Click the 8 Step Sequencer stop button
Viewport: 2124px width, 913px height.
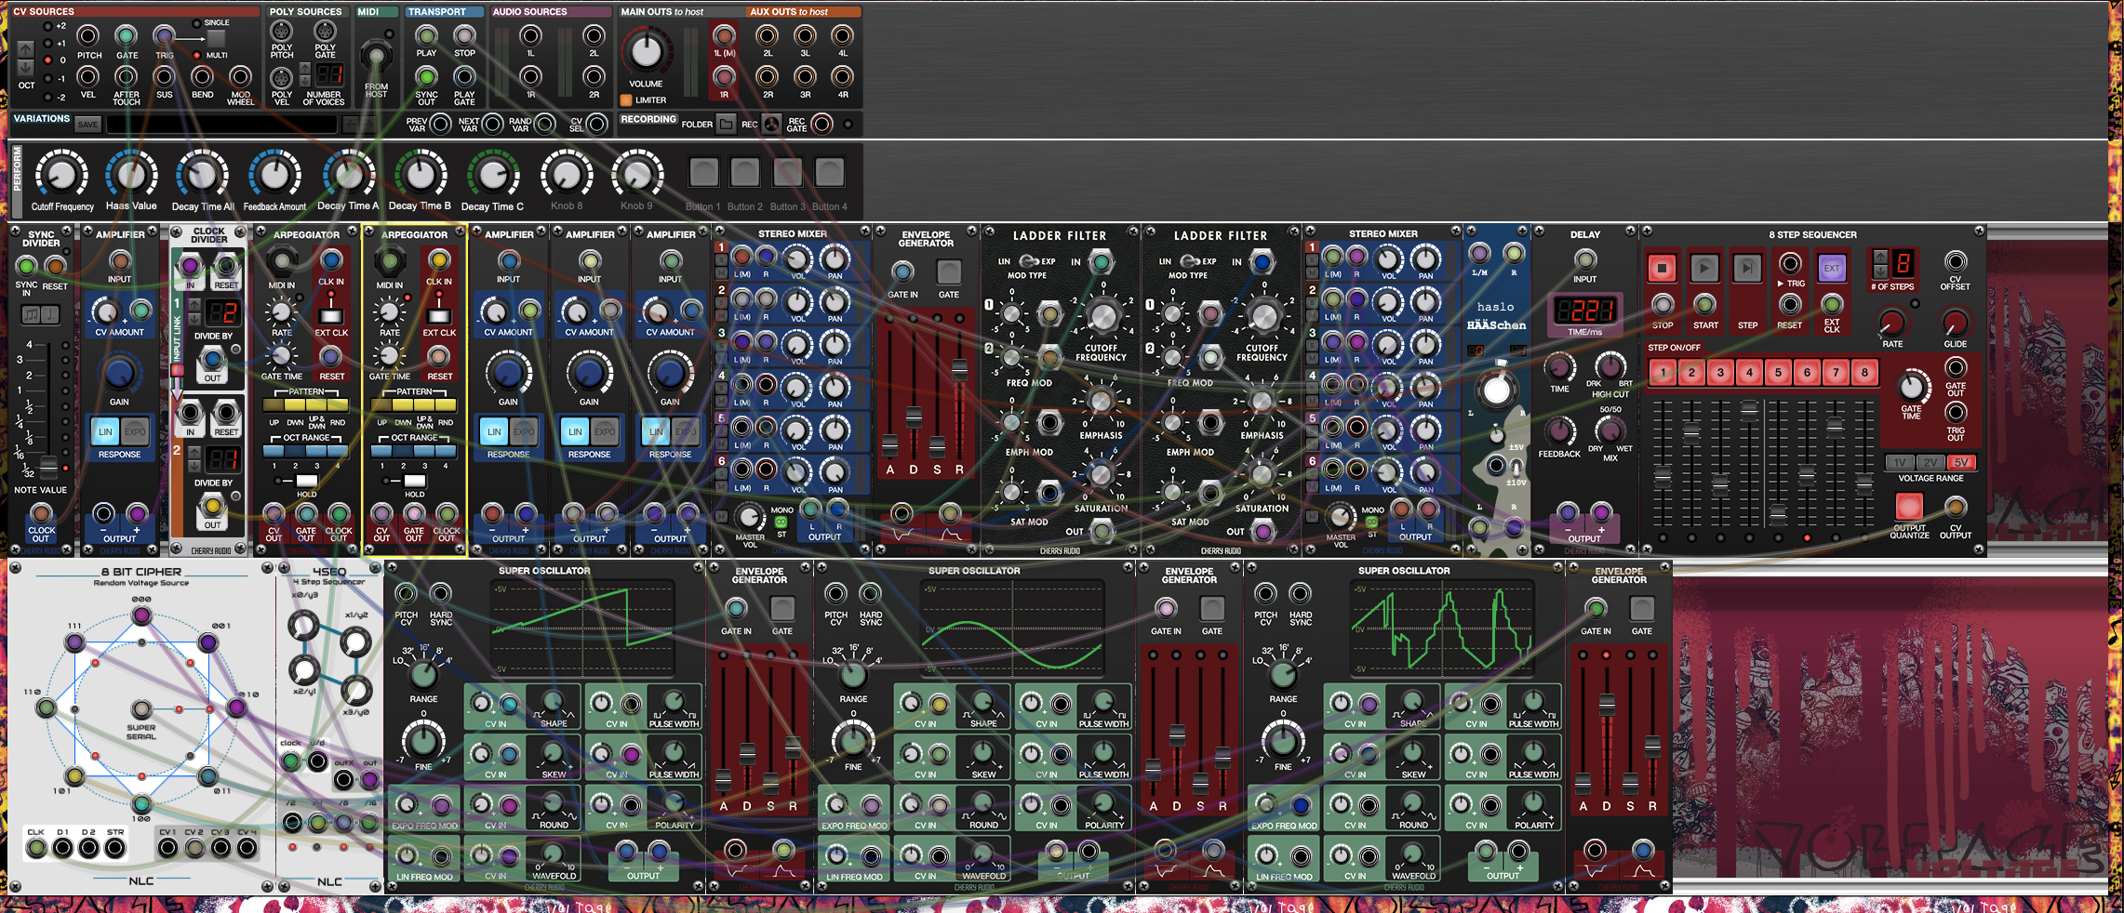pos(1662,269)
